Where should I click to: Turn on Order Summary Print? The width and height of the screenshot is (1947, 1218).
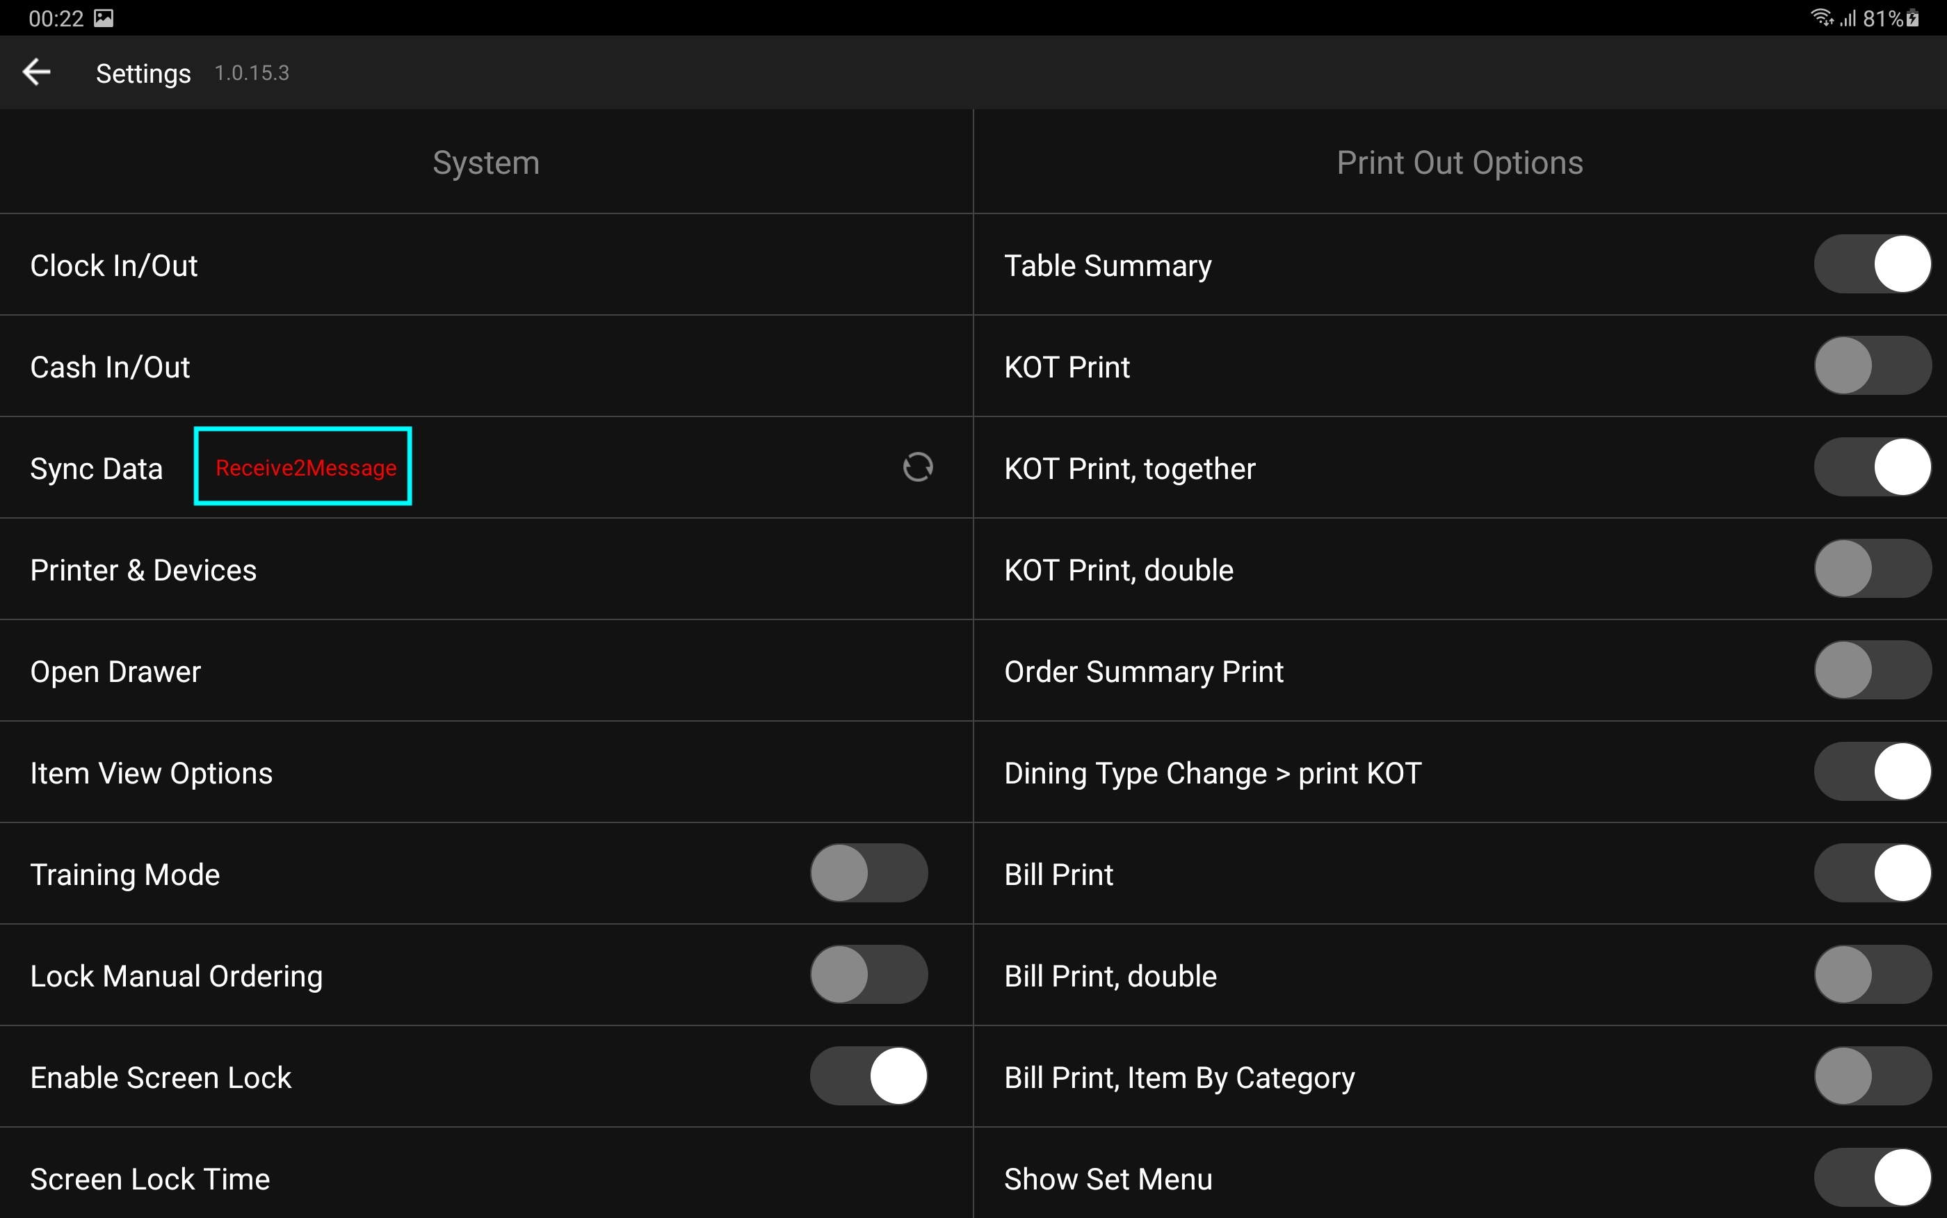1872,670
